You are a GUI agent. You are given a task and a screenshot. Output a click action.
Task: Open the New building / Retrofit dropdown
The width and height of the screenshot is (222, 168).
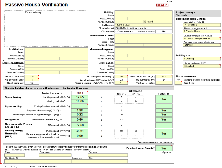pos(201,25)
